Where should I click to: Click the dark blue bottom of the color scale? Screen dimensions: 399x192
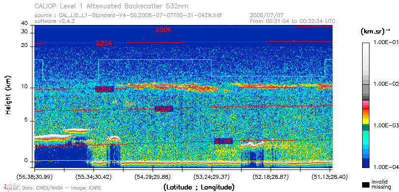pos(366,164)
